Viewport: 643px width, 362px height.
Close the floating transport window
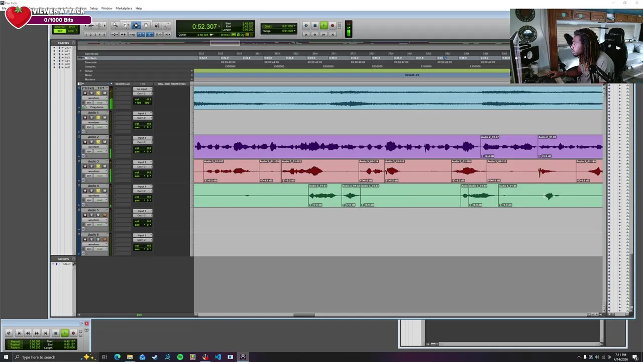pyautogui.click(x=86, y=324)
